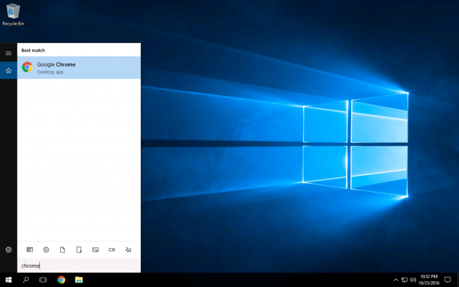The image size is (459, 287).
Task: Expand the date and time panel
Action: [x=428, y=279]
